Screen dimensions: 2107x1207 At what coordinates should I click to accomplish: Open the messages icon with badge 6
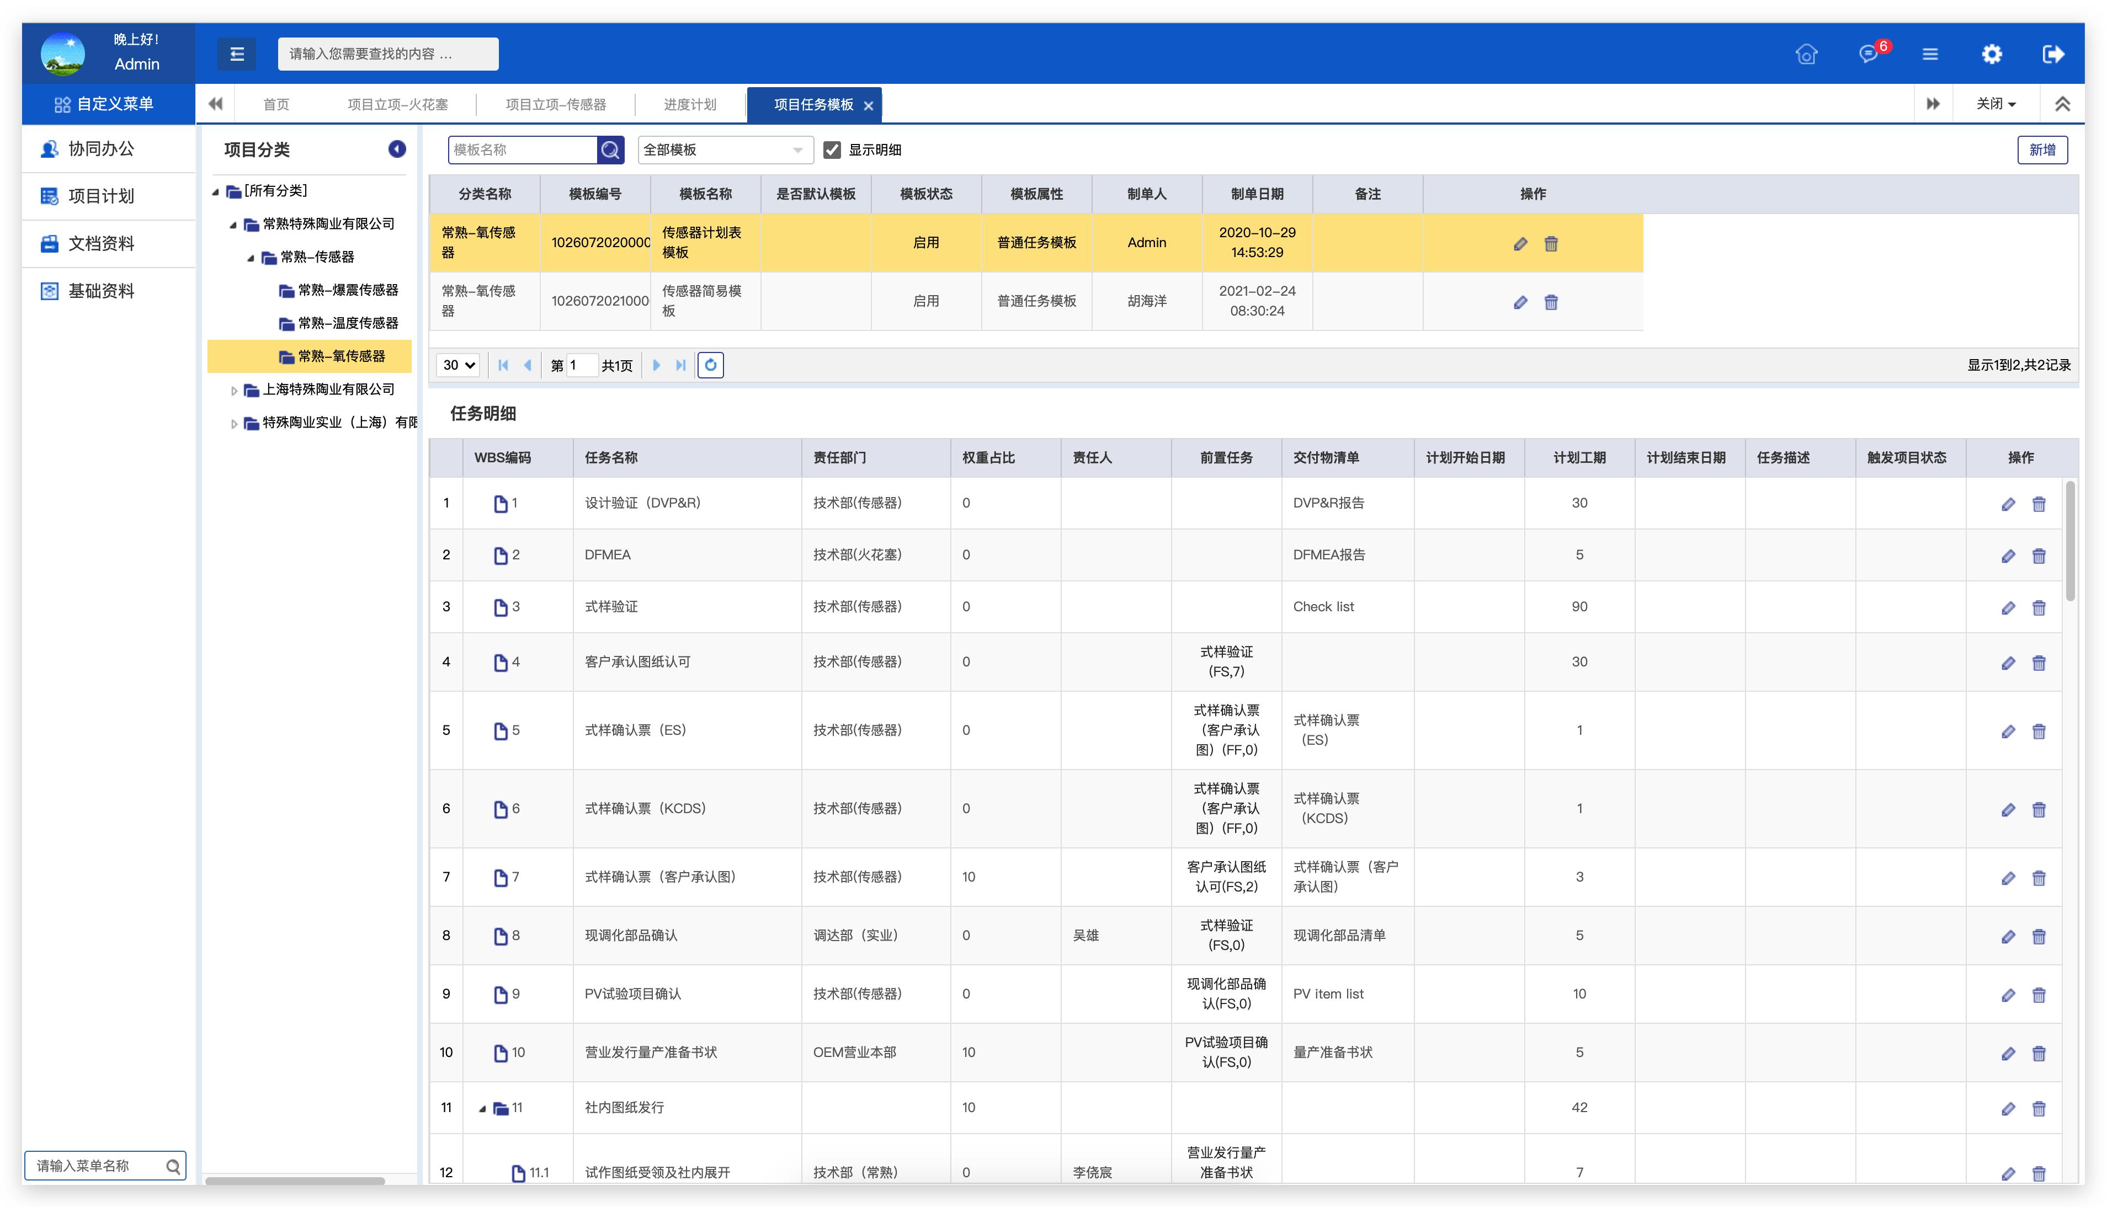(1867, 54)
